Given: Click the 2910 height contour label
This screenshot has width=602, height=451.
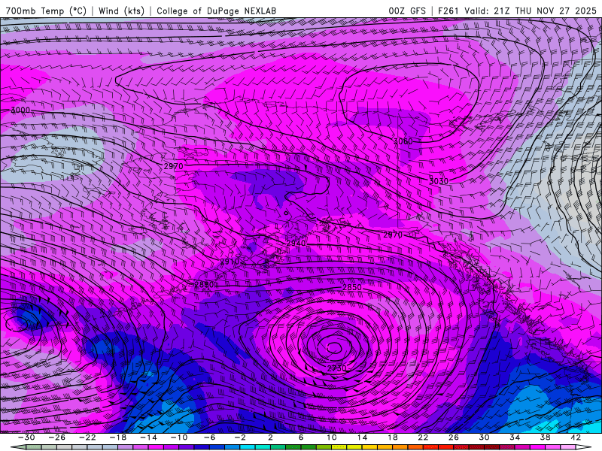Looking at the screenshot, I should [230, 262].
